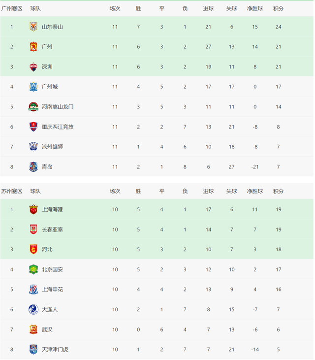Screen dimensions: 315x360
Task: Click the 上海申花 team logo
Action: [x=33, y=289]
